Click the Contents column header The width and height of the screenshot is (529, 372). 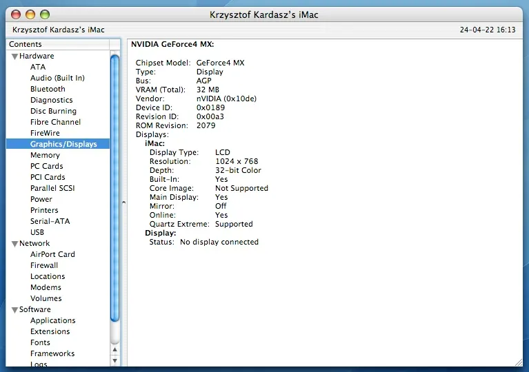click(58, 44)
